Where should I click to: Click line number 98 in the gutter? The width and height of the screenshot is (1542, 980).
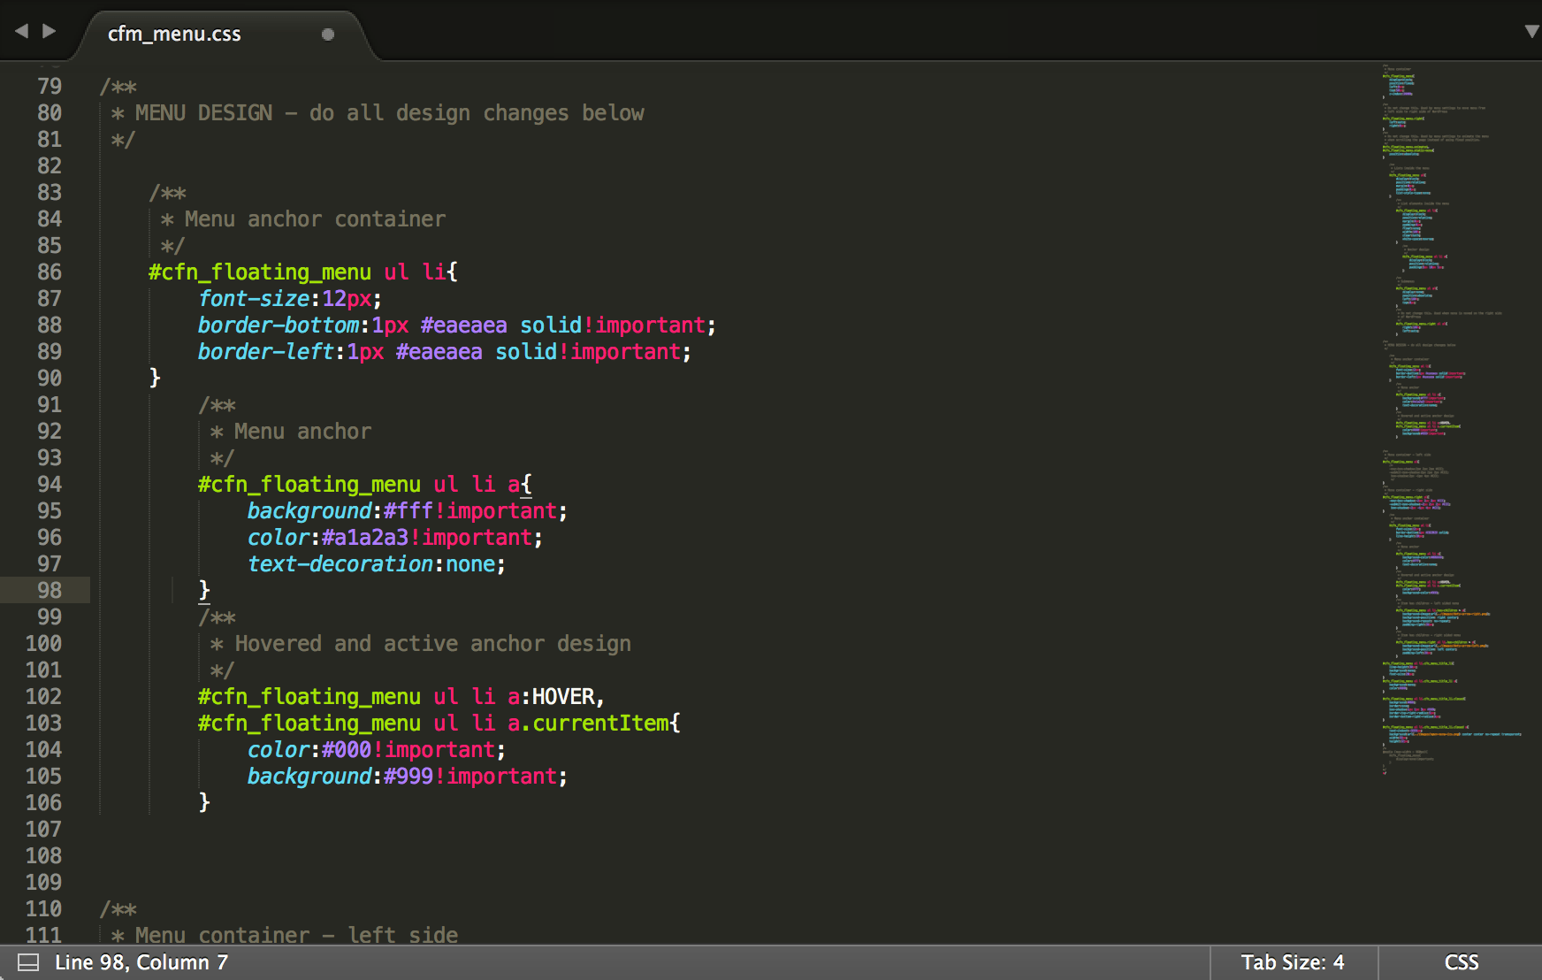point(50,590)
